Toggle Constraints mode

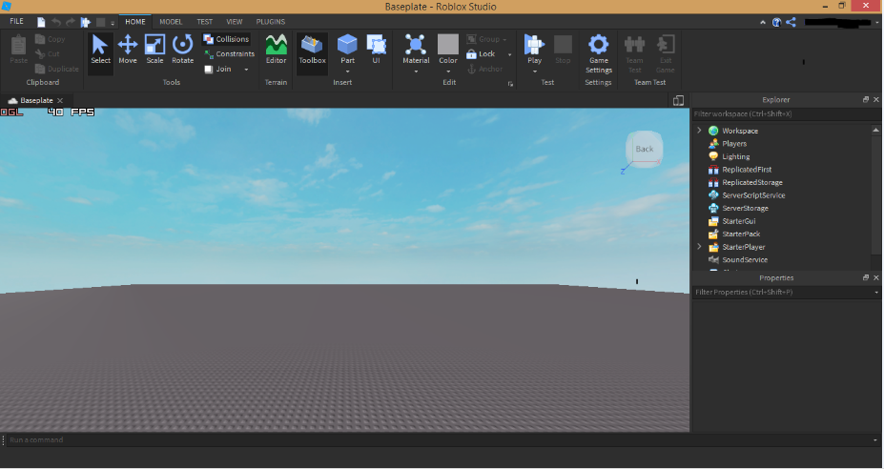coord(229,53)
